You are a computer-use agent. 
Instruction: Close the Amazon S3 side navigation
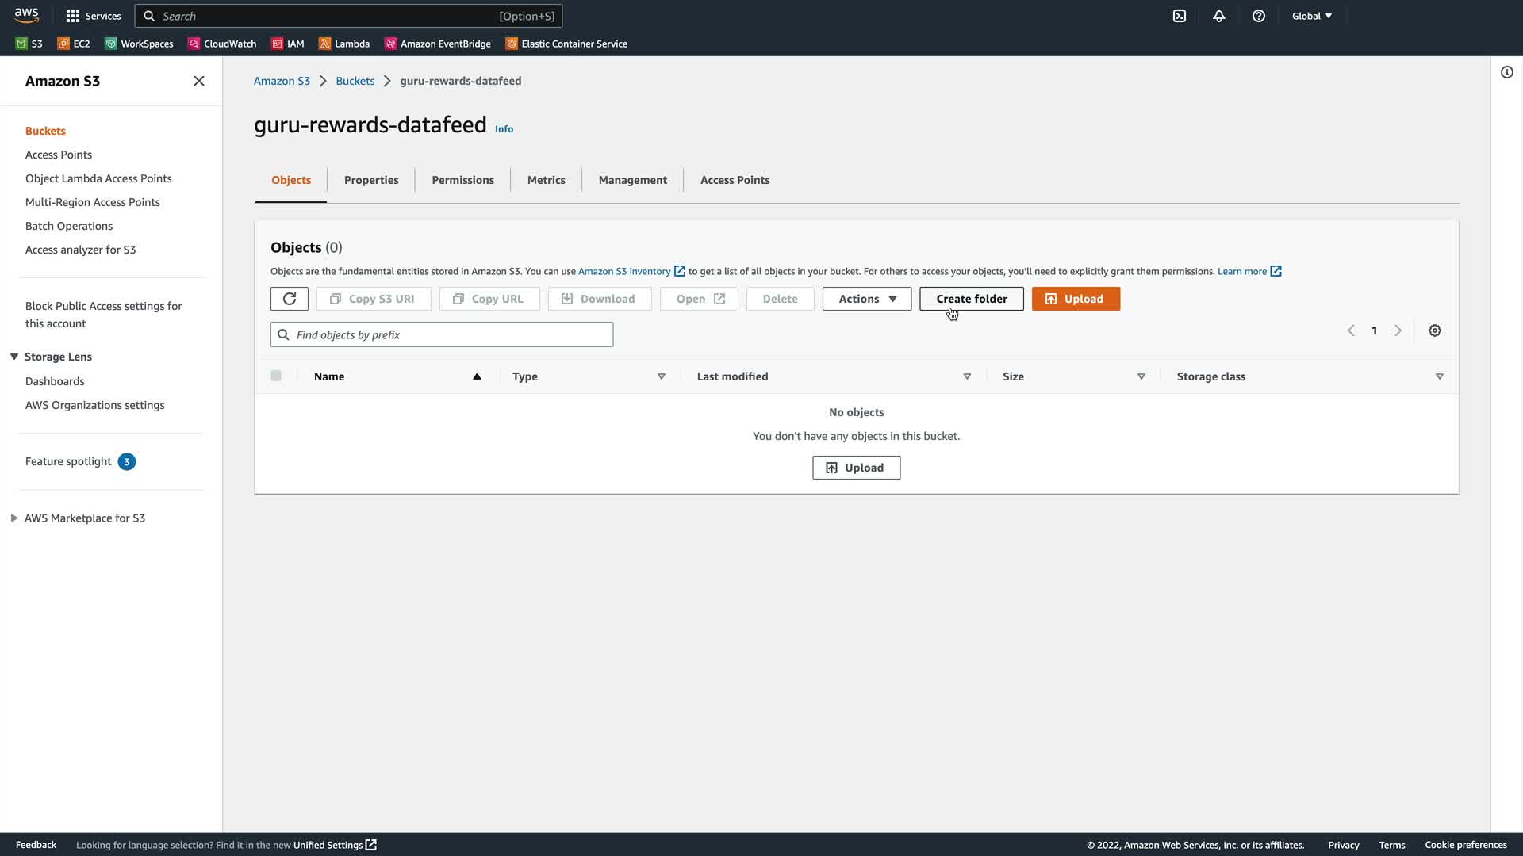(199, 81)
